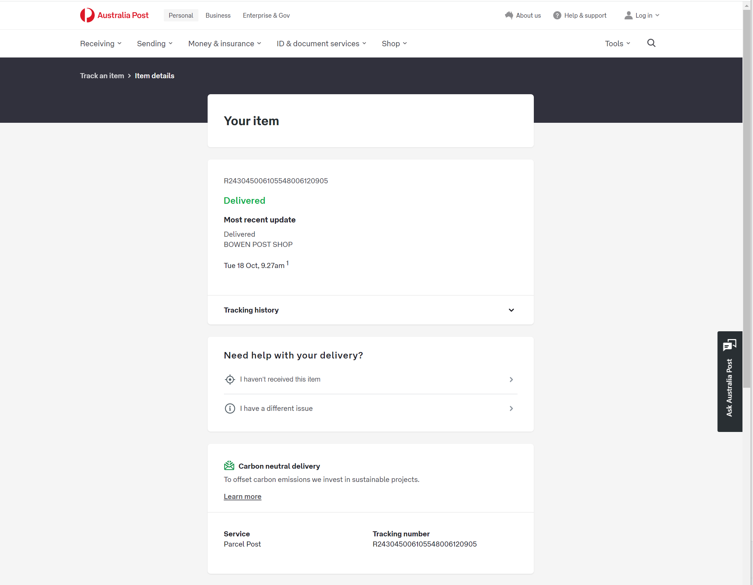Click the Help & support question mark icon

[x=557, y=15]
